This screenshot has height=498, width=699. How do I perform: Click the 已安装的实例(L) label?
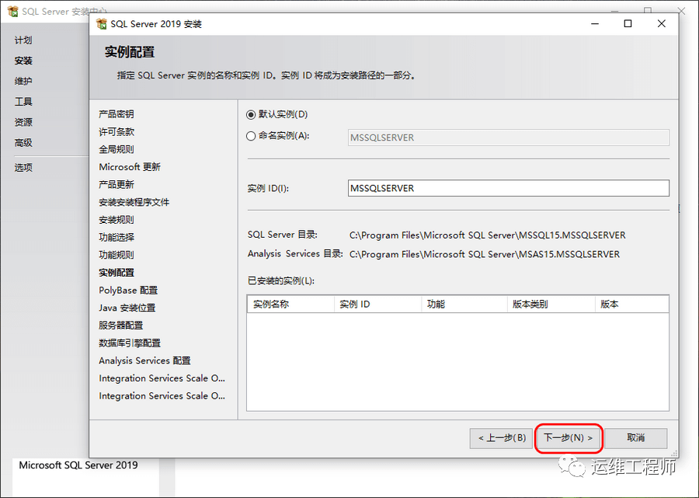(x=281, y=281)
